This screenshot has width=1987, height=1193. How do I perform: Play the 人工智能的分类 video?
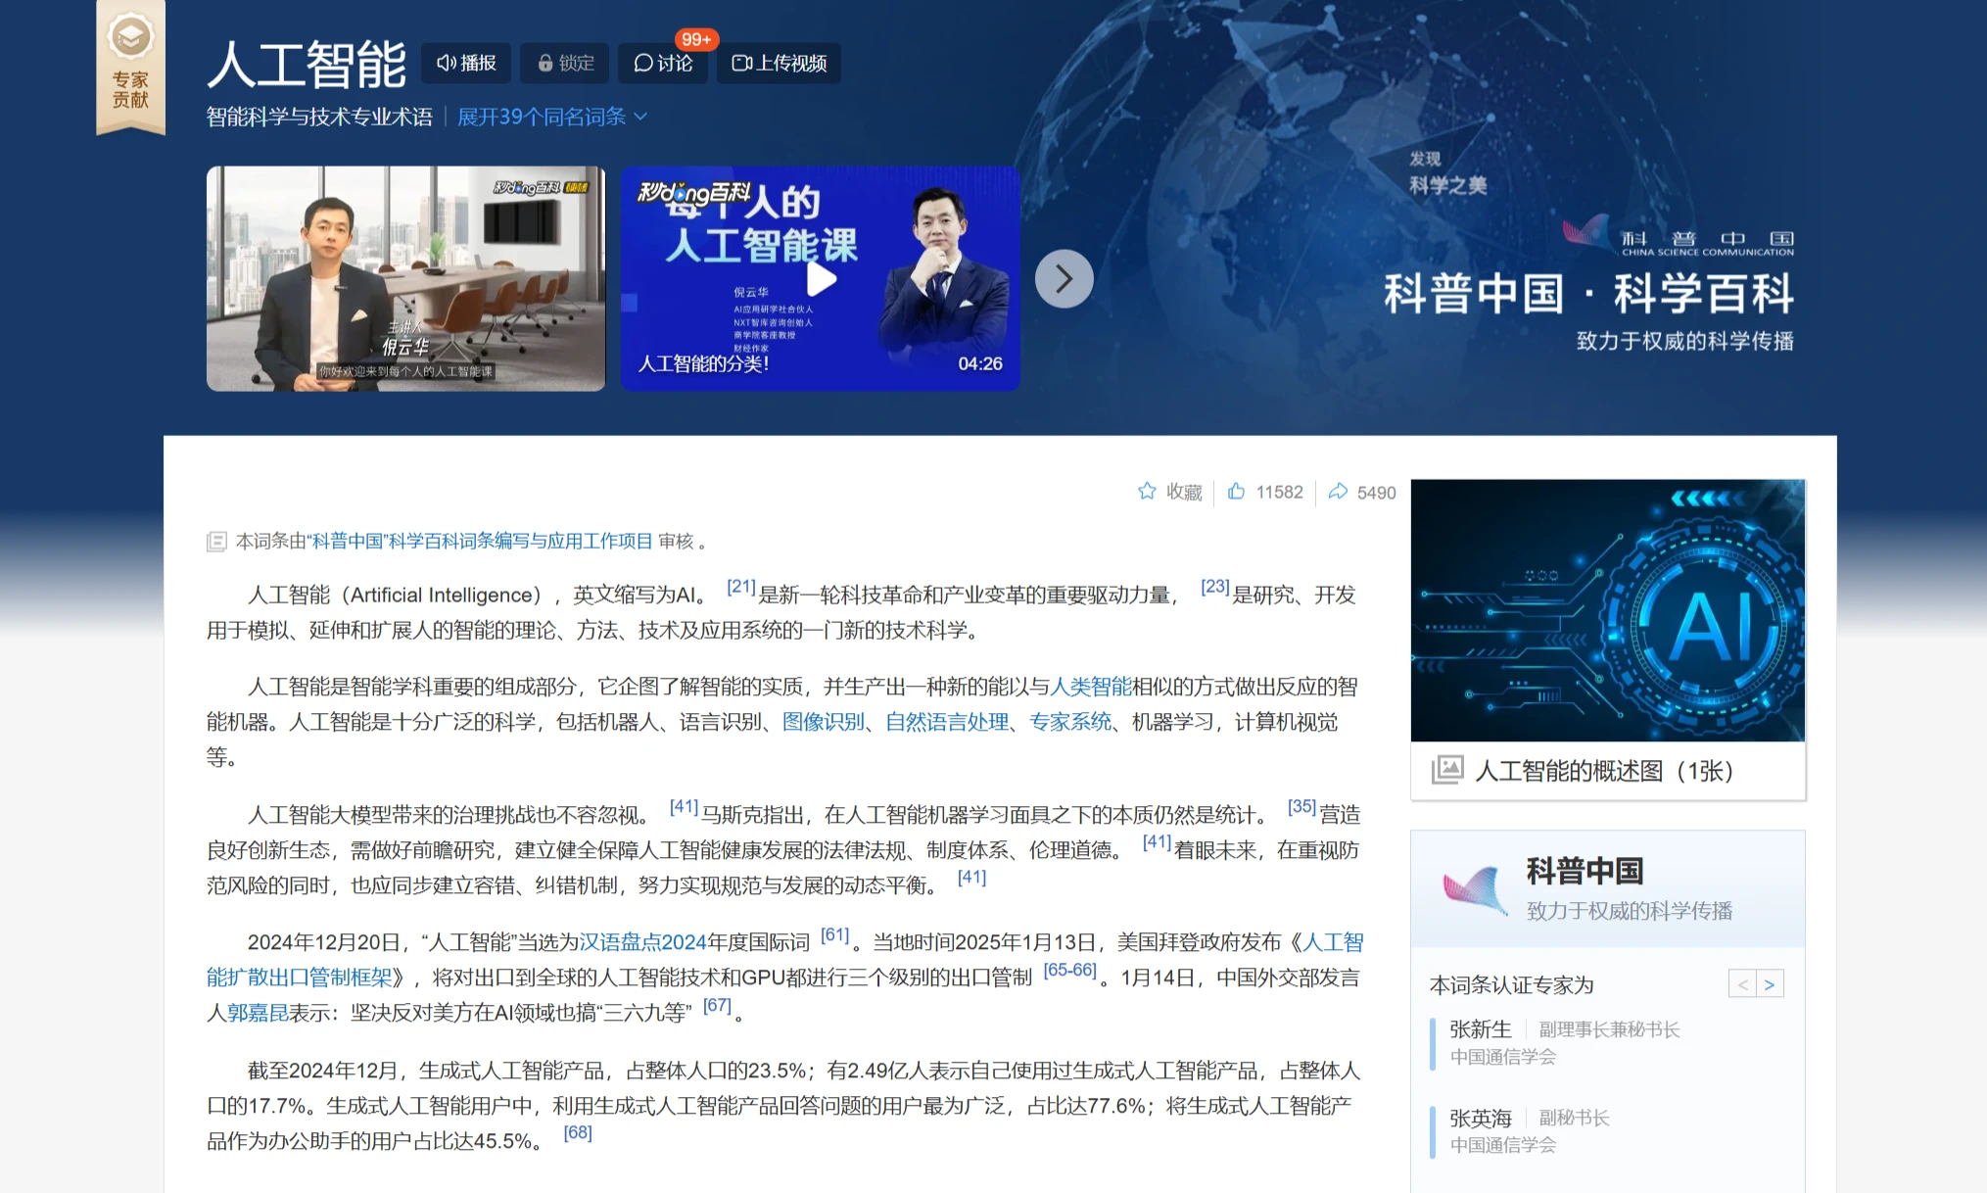tap(821, 278)
